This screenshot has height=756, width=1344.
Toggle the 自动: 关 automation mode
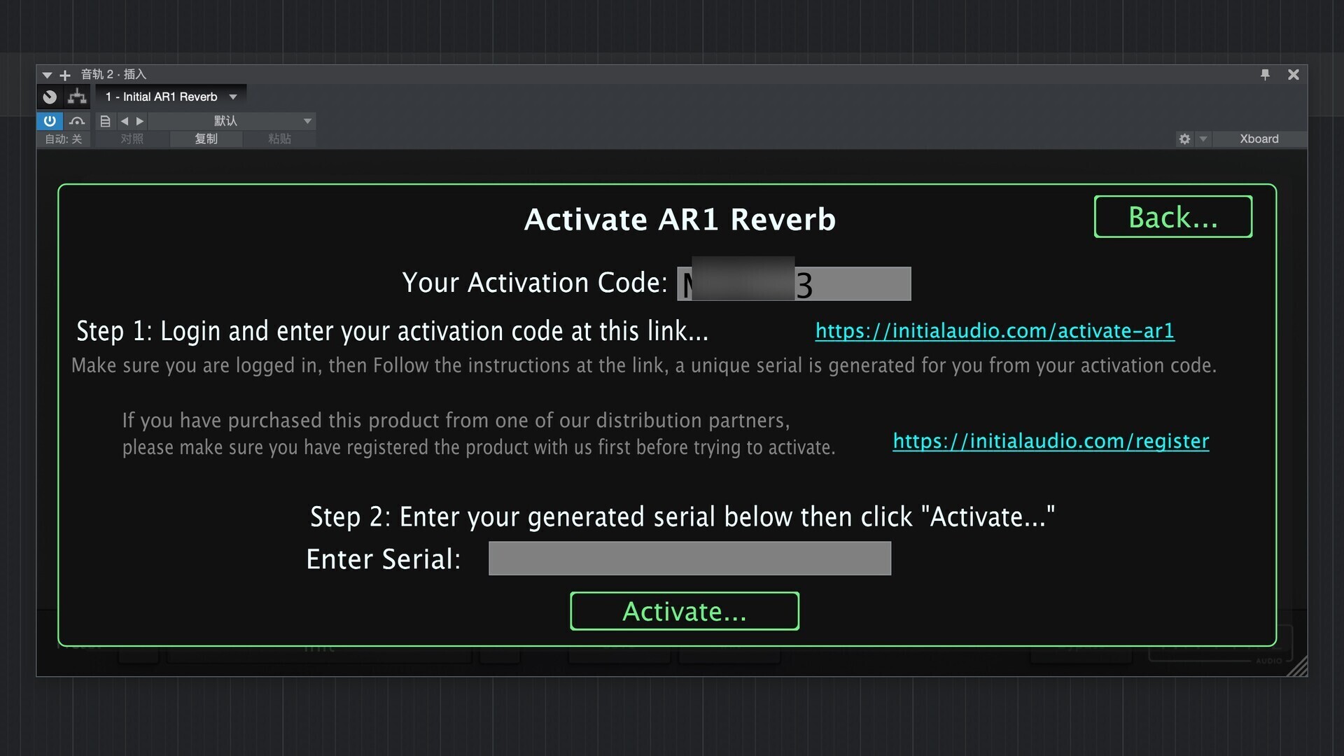(x=64, y=139)
